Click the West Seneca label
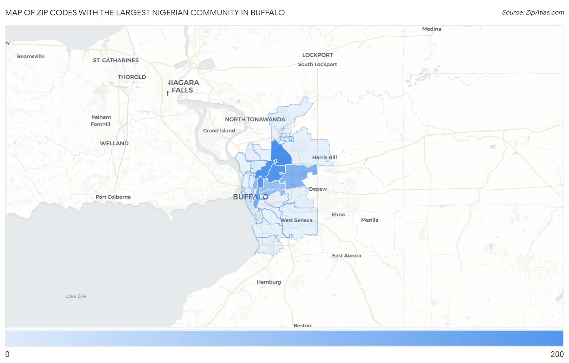This screenshot has height=363, width=569. click(297, 220)
